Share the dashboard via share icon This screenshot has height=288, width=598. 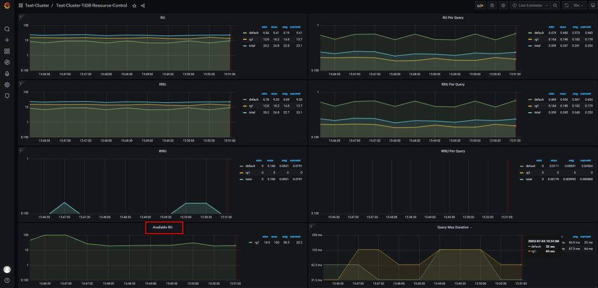[143, 6]
